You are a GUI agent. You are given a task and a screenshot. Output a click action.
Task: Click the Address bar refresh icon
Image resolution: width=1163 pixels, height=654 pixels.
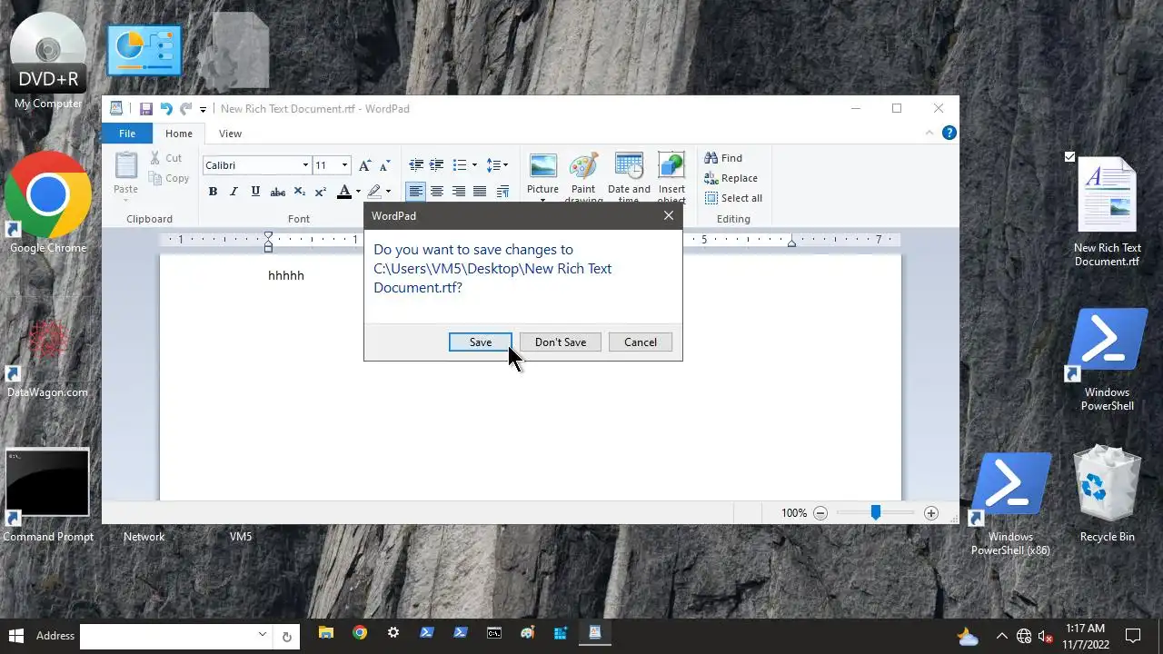(x=286, y=637)
